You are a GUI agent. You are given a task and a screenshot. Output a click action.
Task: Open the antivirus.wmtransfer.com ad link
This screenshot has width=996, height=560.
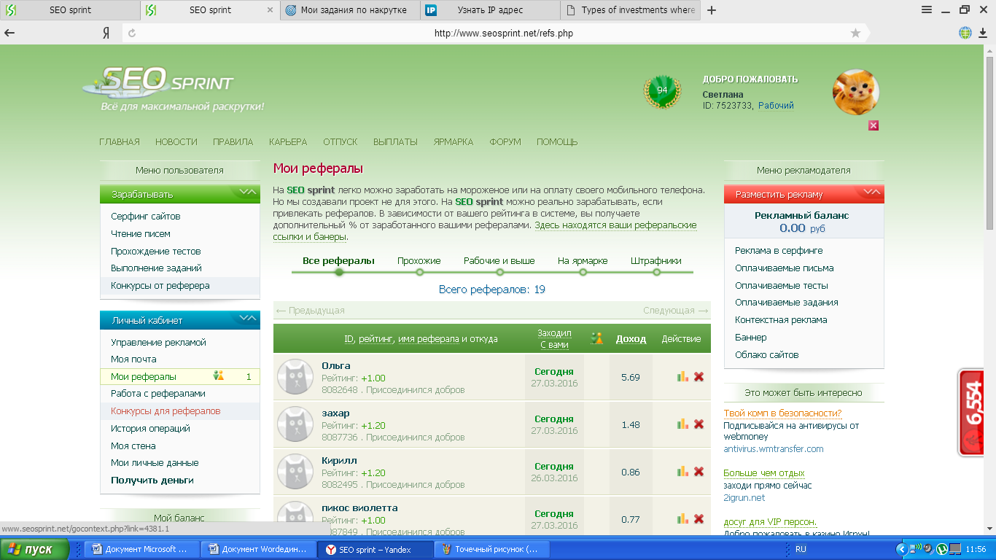tap(774, 449)
